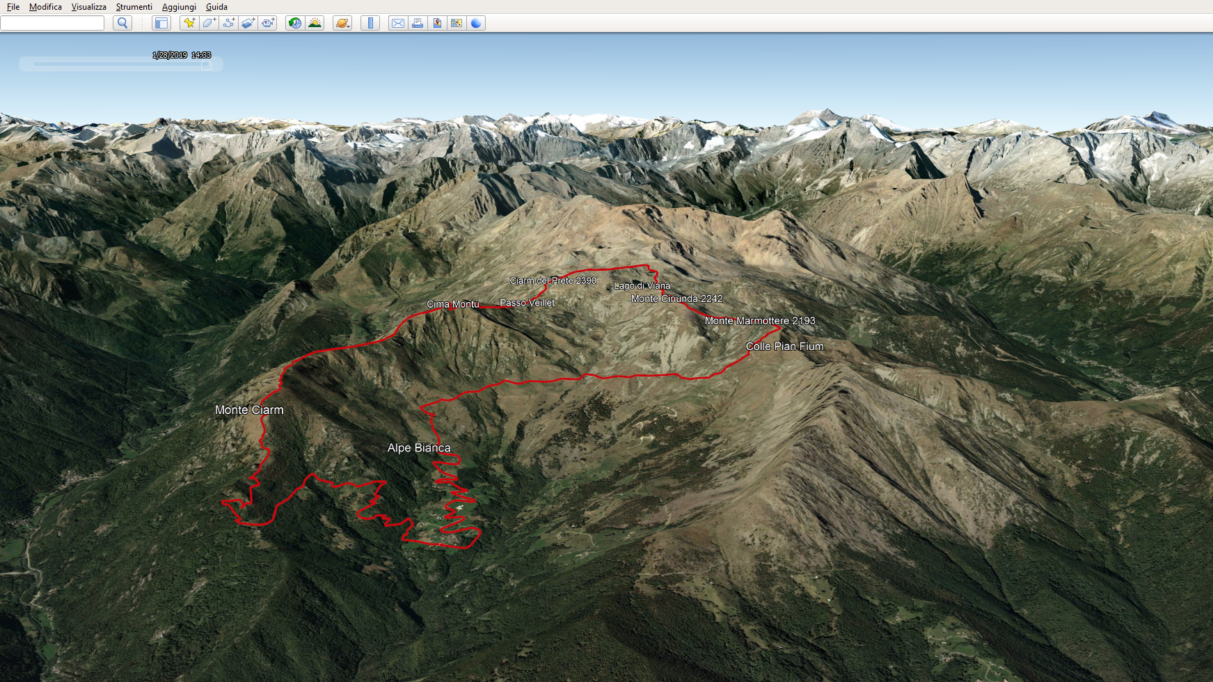Open the Strumenti menu
The width and height of the screenshot is (1213, 682).
[x=134, y=7]
